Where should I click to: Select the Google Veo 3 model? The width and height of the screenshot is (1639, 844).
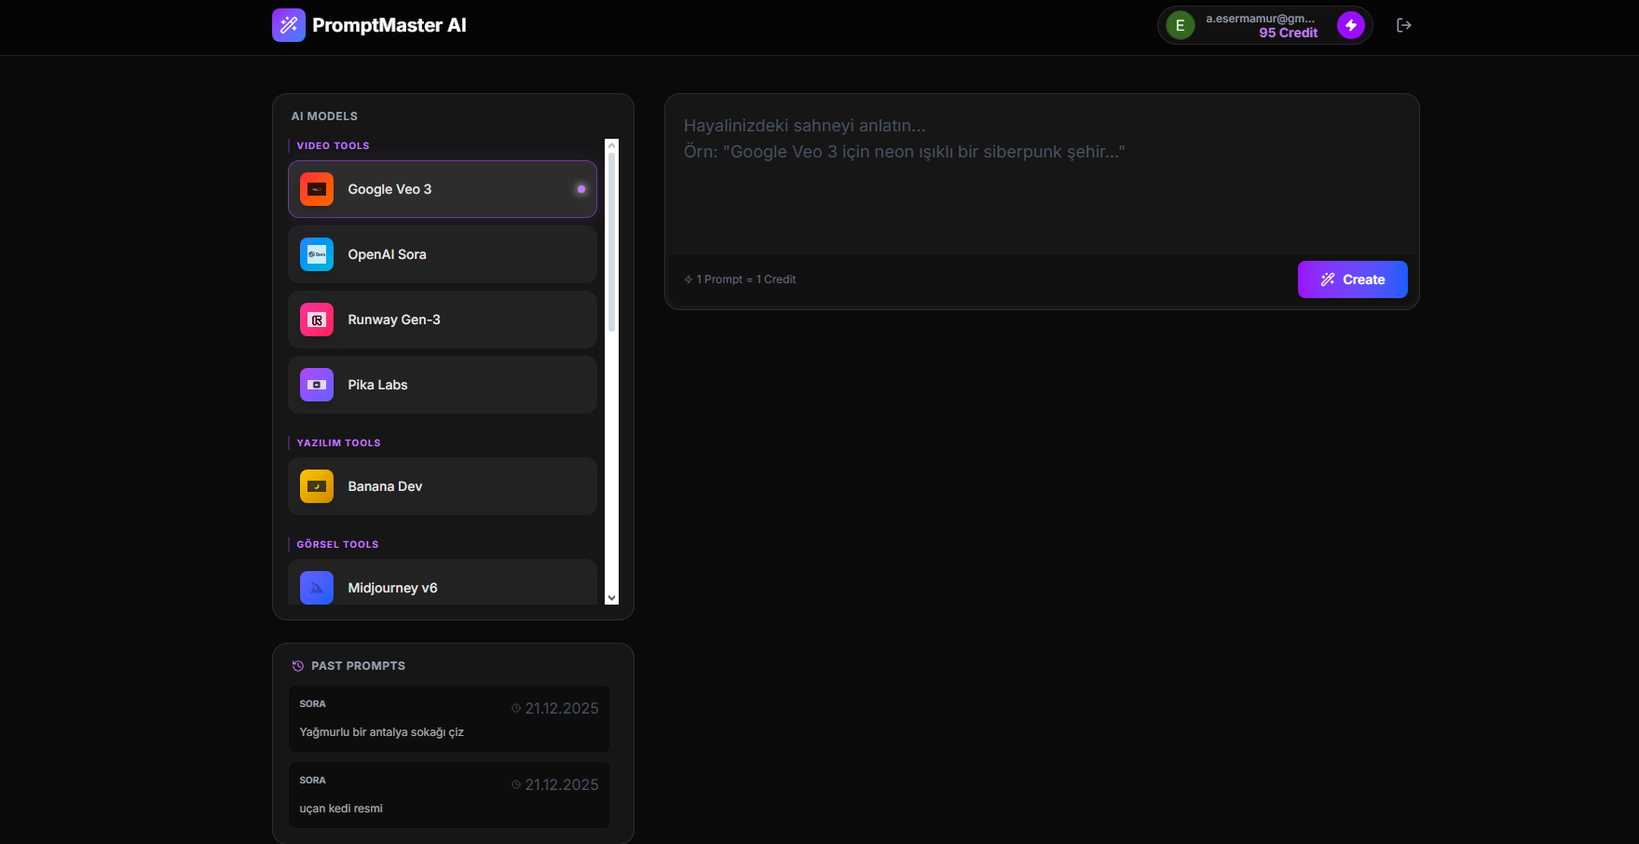443,189
